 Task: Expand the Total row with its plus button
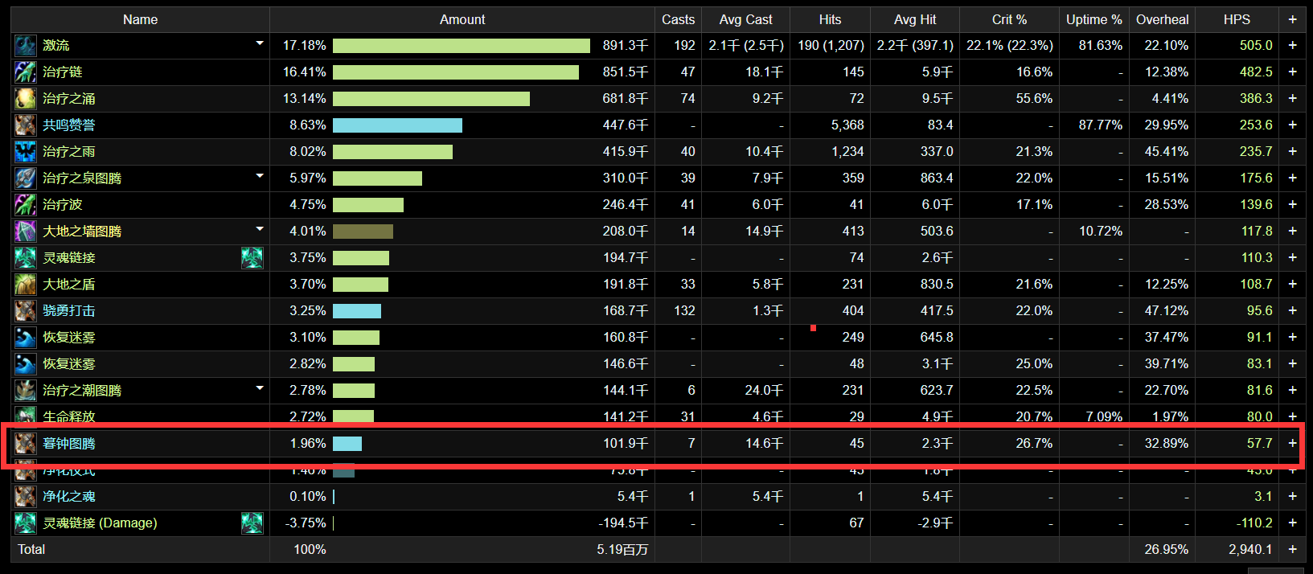click(1292, 550)
